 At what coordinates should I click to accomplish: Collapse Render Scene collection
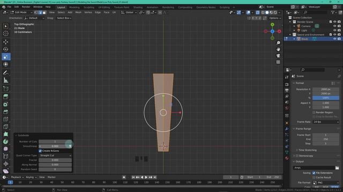290,22
